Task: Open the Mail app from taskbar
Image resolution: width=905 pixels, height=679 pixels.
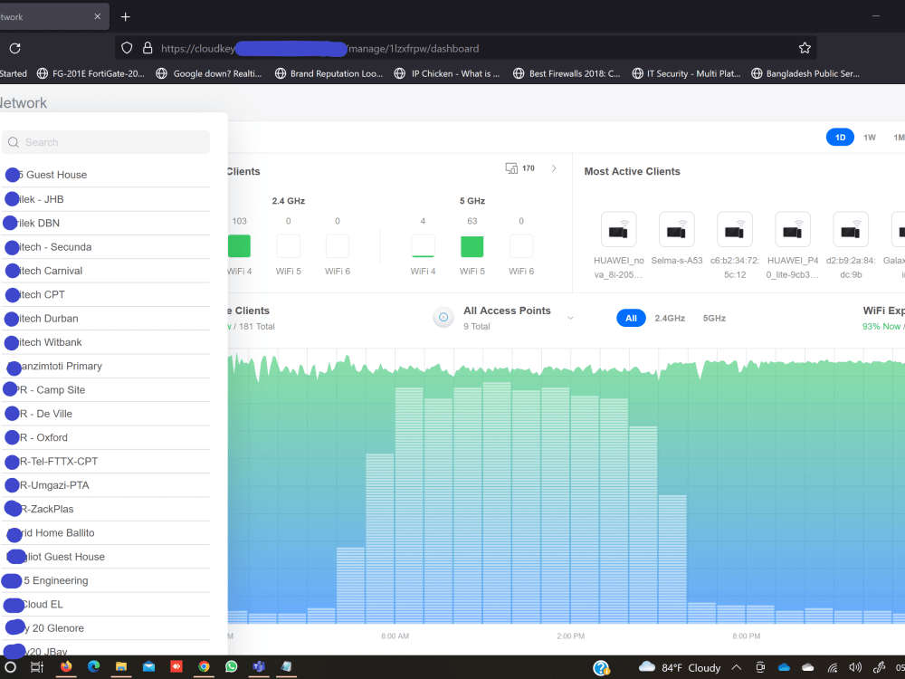Action: pyautogui.click(x=148, y=667)
